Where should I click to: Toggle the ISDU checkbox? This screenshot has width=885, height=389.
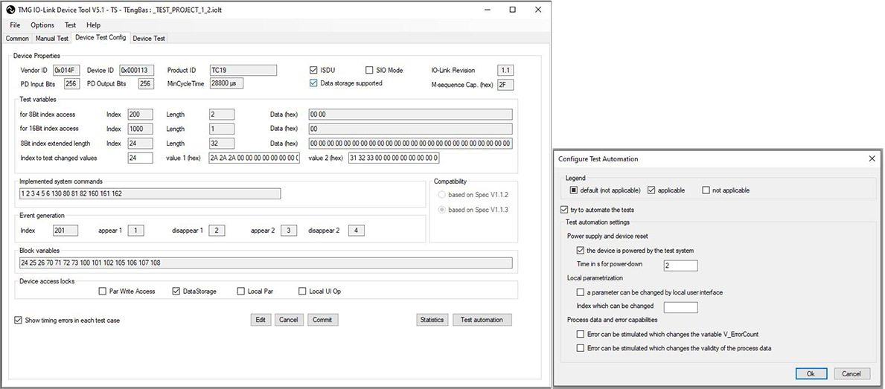point(313,71)
